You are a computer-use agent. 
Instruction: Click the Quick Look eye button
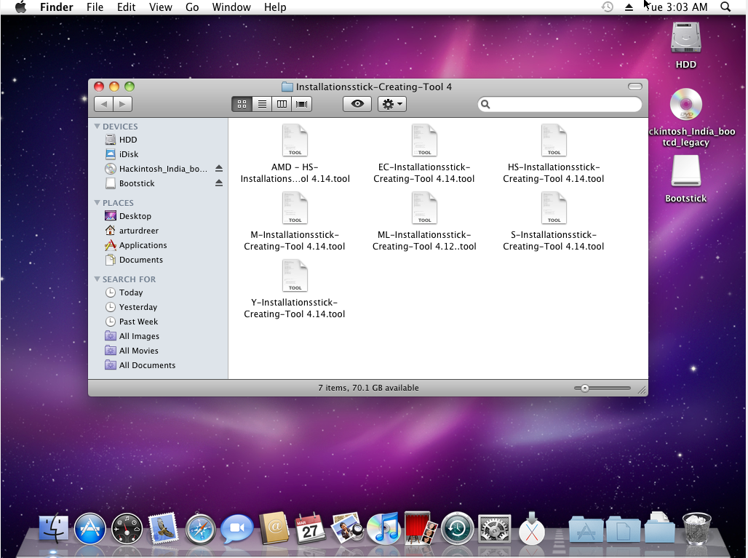pyautogui.click(x=357, y=104)
